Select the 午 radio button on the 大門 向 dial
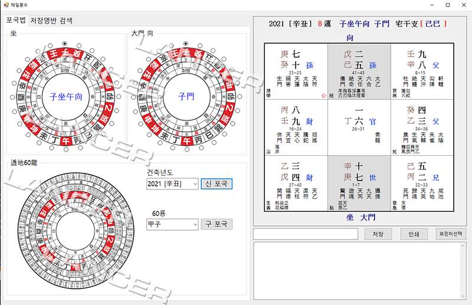 [x=186, y=150]
